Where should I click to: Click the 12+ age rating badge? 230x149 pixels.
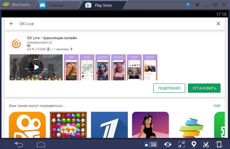28,46
